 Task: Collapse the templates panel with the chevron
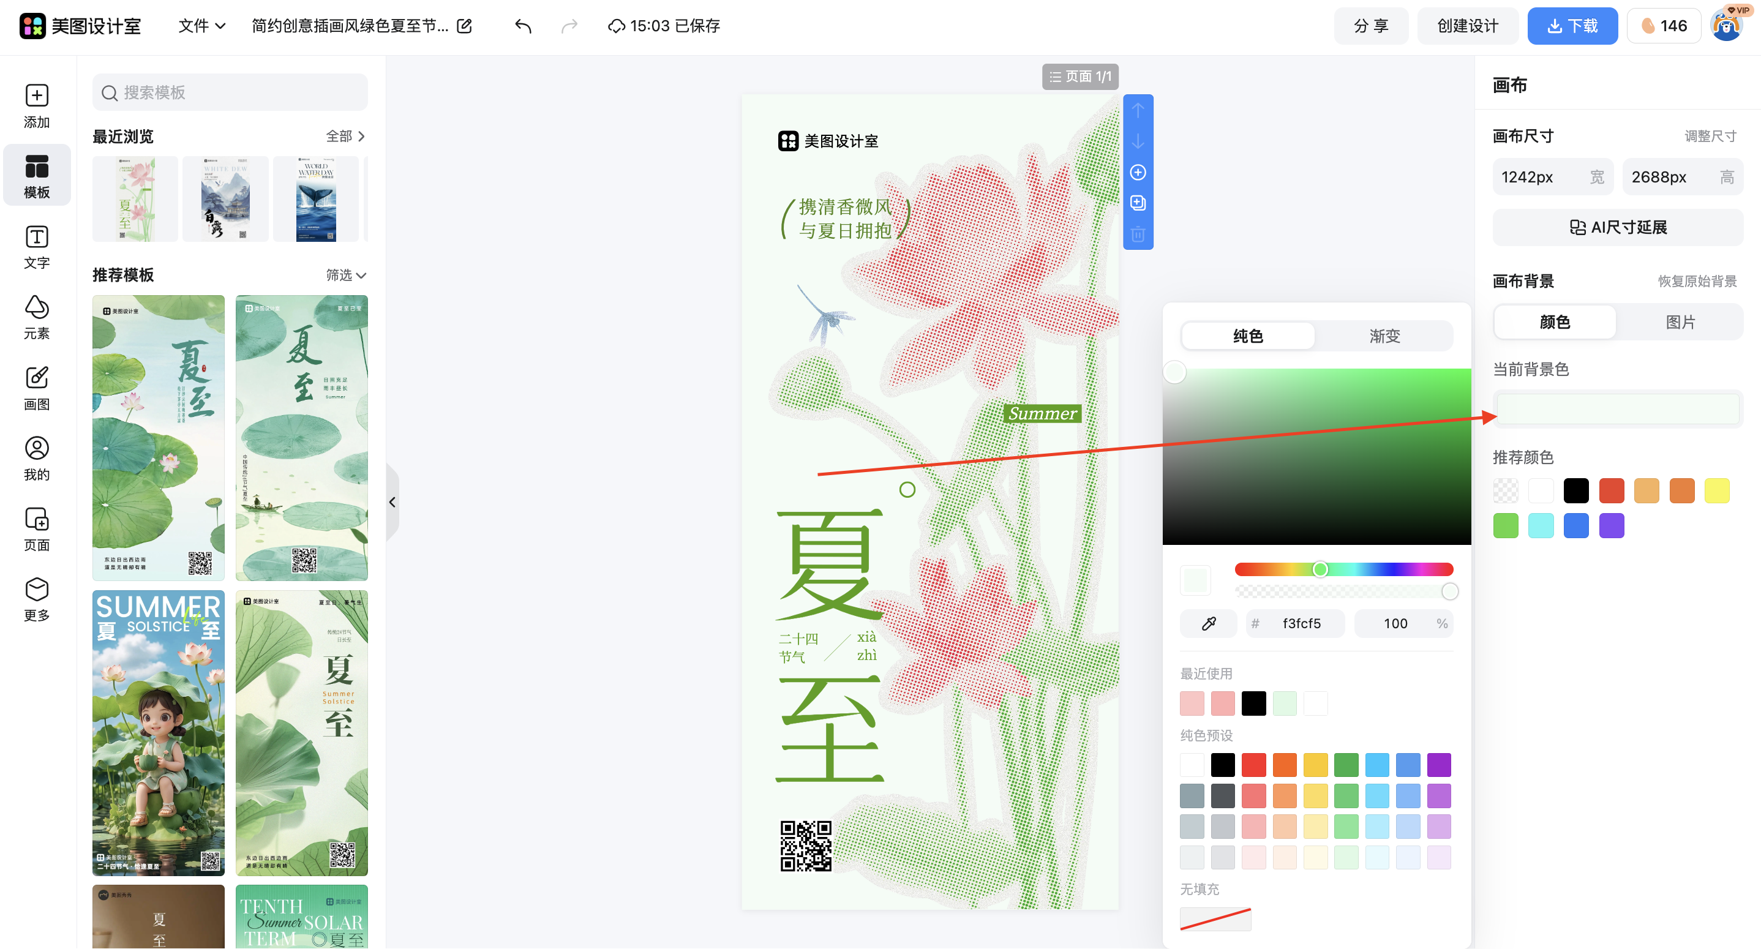coord(392,502)
